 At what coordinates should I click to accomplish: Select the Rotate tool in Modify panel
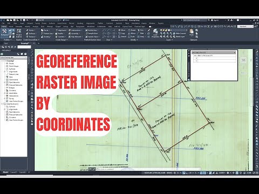132,30
